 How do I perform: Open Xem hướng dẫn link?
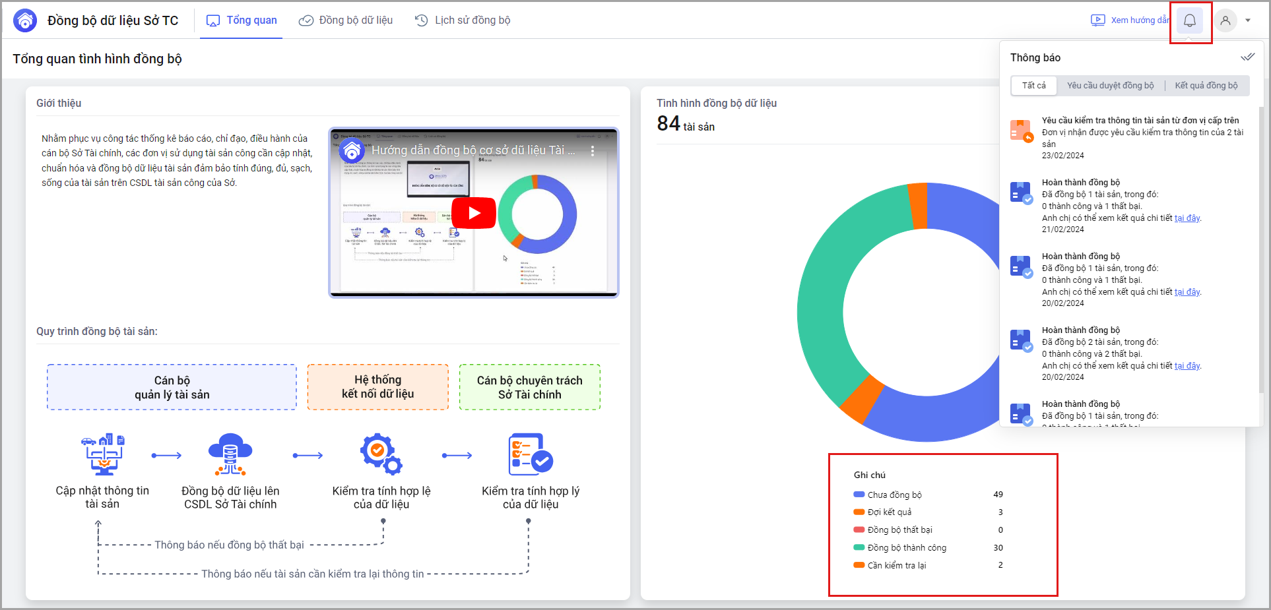(x=1130, y=20)
